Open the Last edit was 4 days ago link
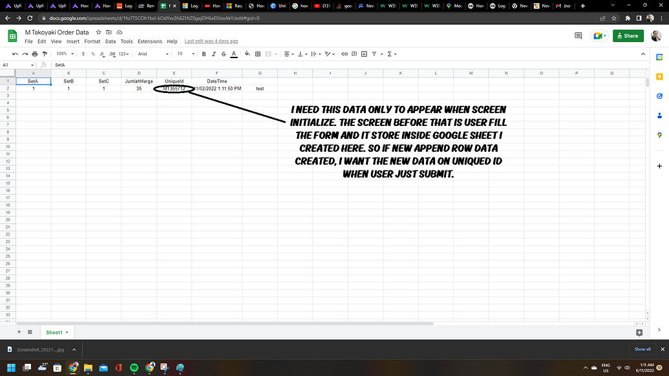This screenshot has width=669, height=376. pos(211,41)
